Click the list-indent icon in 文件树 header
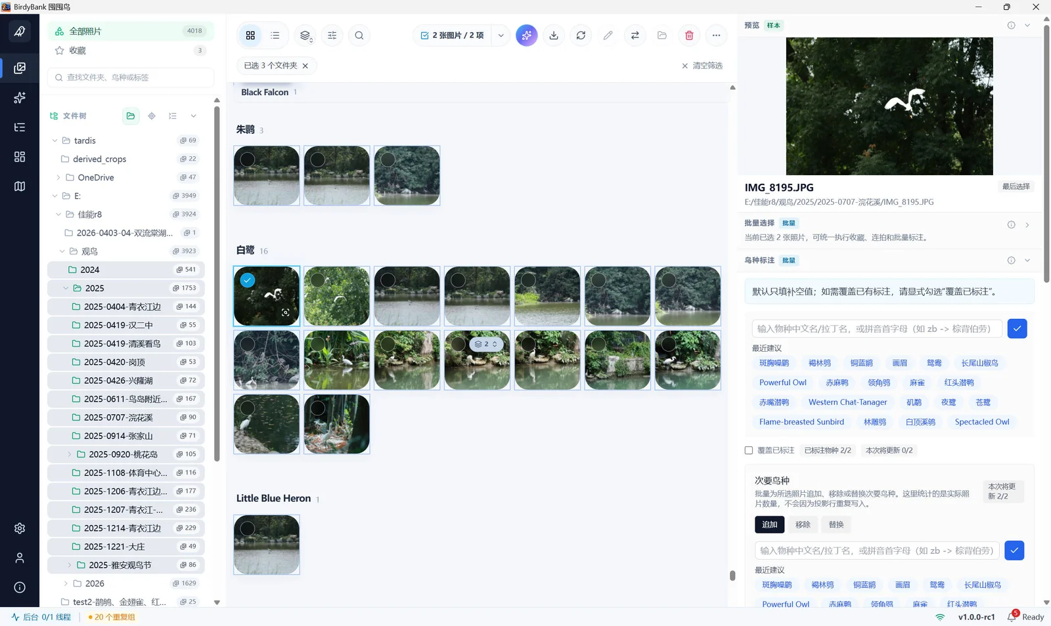 (x=173, y=116)
